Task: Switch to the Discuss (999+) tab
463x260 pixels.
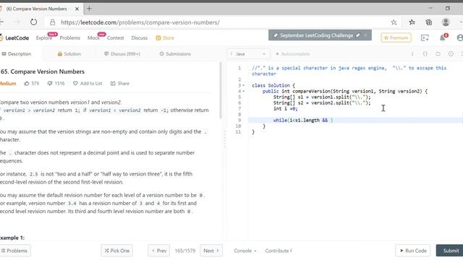Action: click(x=122, y=54)
